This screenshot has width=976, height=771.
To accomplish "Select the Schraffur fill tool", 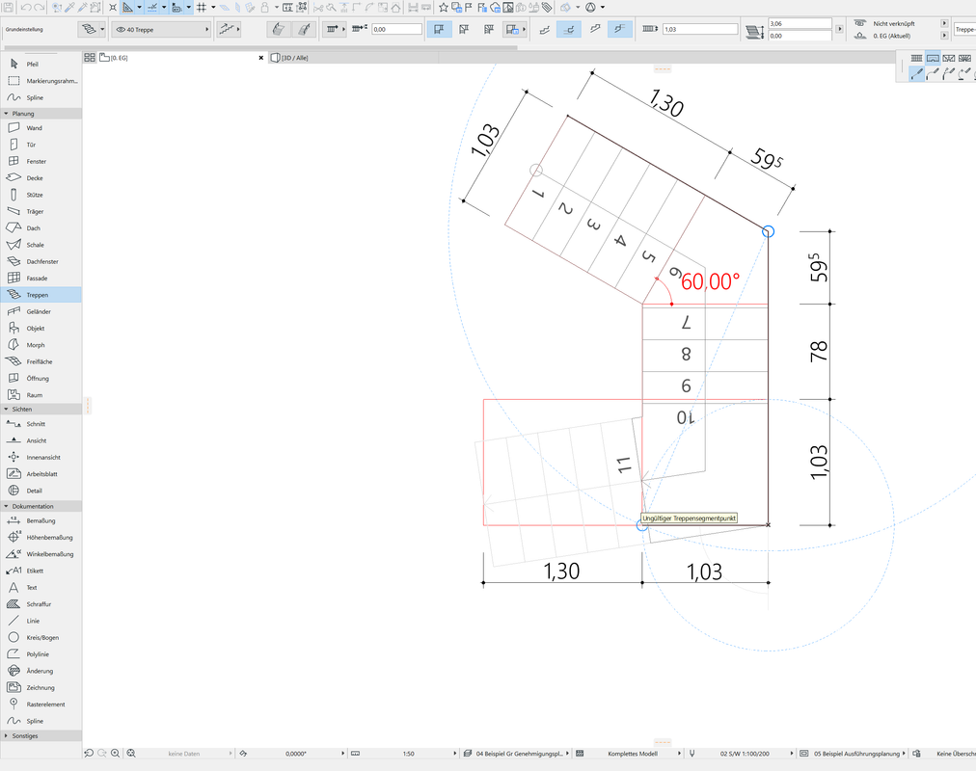I will tap(41, 604).
